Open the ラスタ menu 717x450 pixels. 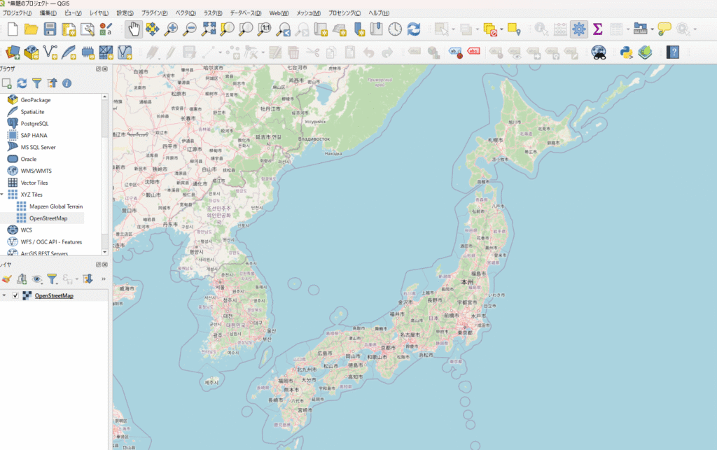[x=213, y=13]
